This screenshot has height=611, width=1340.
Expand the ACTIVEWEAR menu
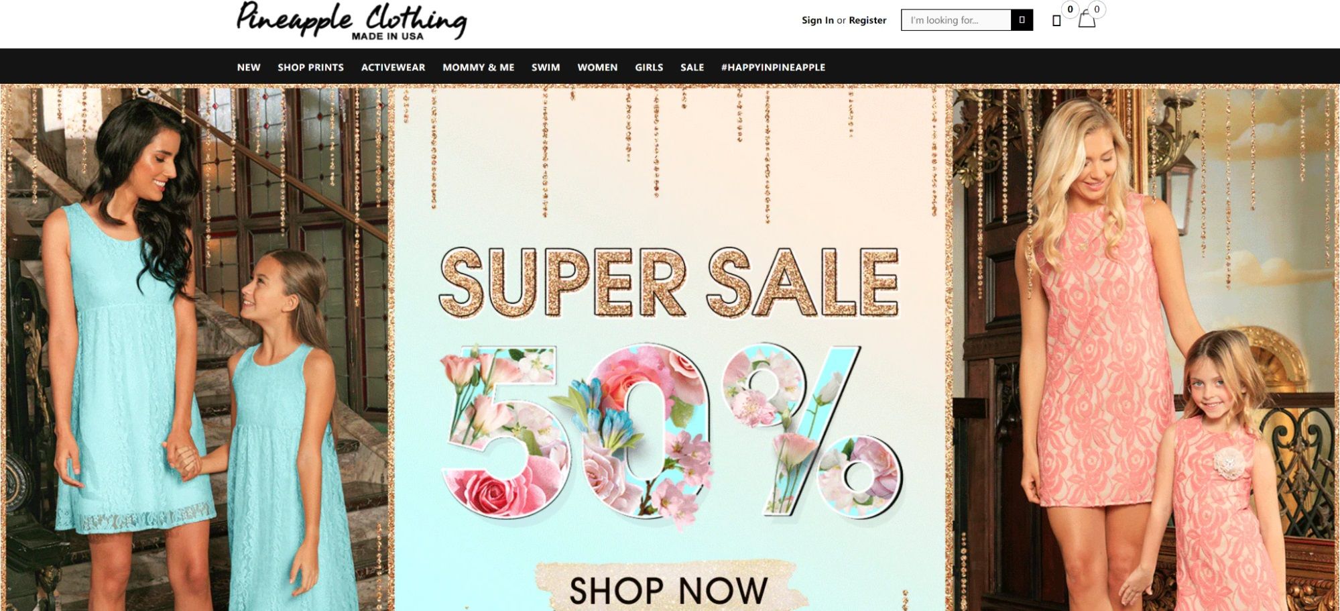[x=393, y=67]
